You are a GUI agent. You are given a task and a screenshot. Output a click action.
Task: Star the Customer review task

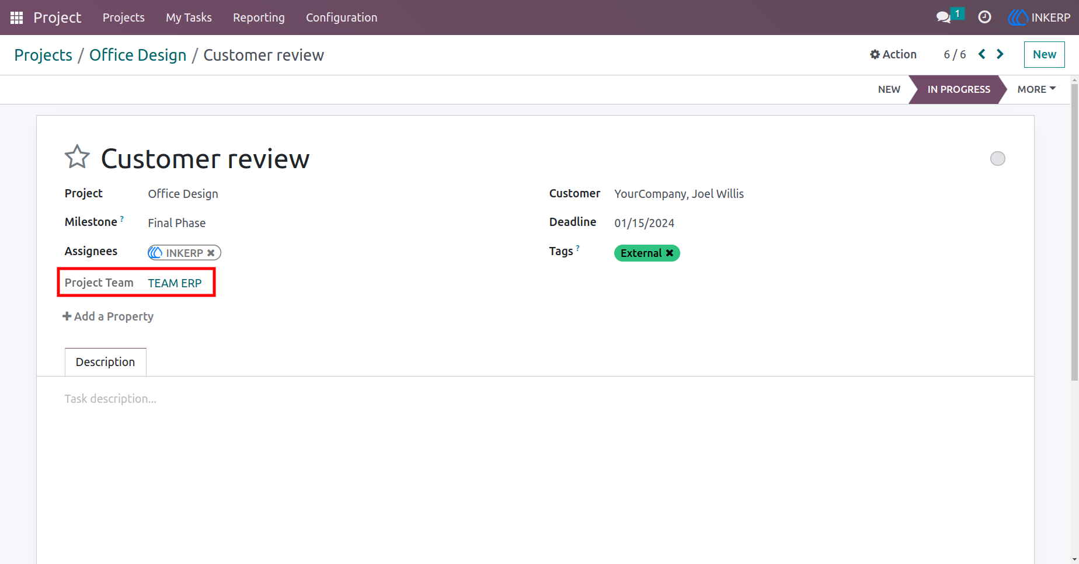(x=77, y=157)
